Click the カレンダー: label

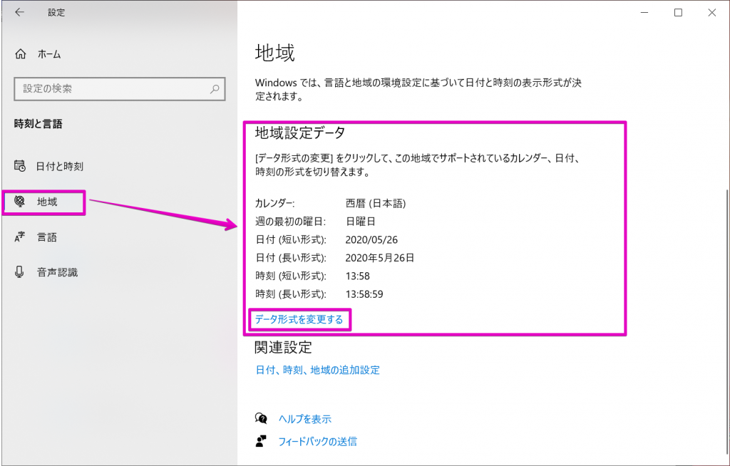274,204
